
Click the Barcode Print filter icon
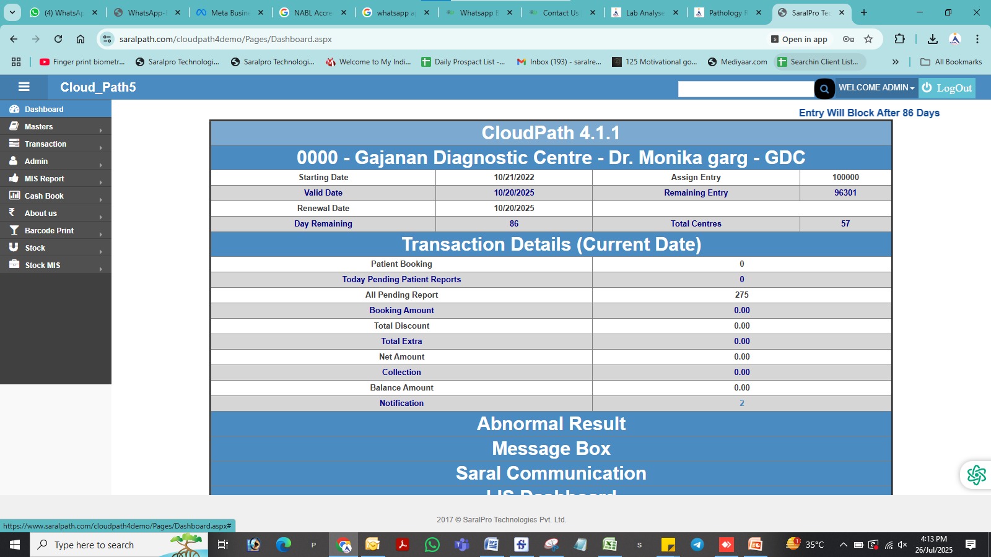coord(14,230)
